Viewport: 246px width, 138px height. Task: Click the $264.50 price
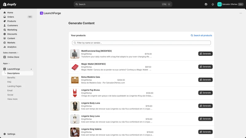coord(121,80)
